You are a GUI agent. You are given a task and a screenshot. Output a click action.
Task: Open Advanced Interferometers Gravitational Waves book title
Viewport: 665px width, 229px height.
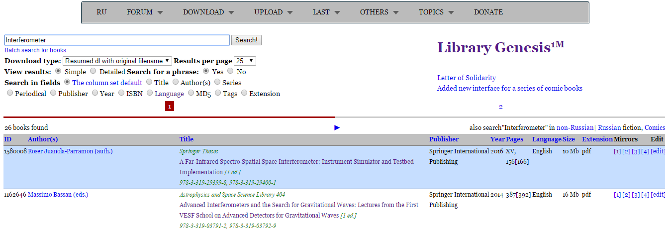click(x=299, y=210)
